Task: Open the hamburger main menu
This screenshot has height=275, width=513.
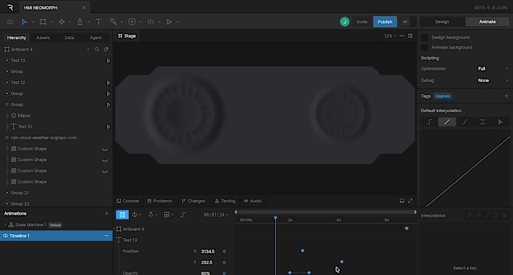Action: click(x=10, y=22)
